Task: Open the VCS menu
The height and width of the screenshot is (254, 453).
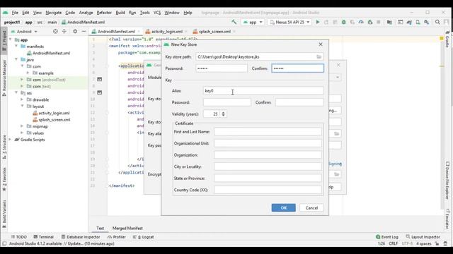Action: pyautogui.click(x=157, y=13)
